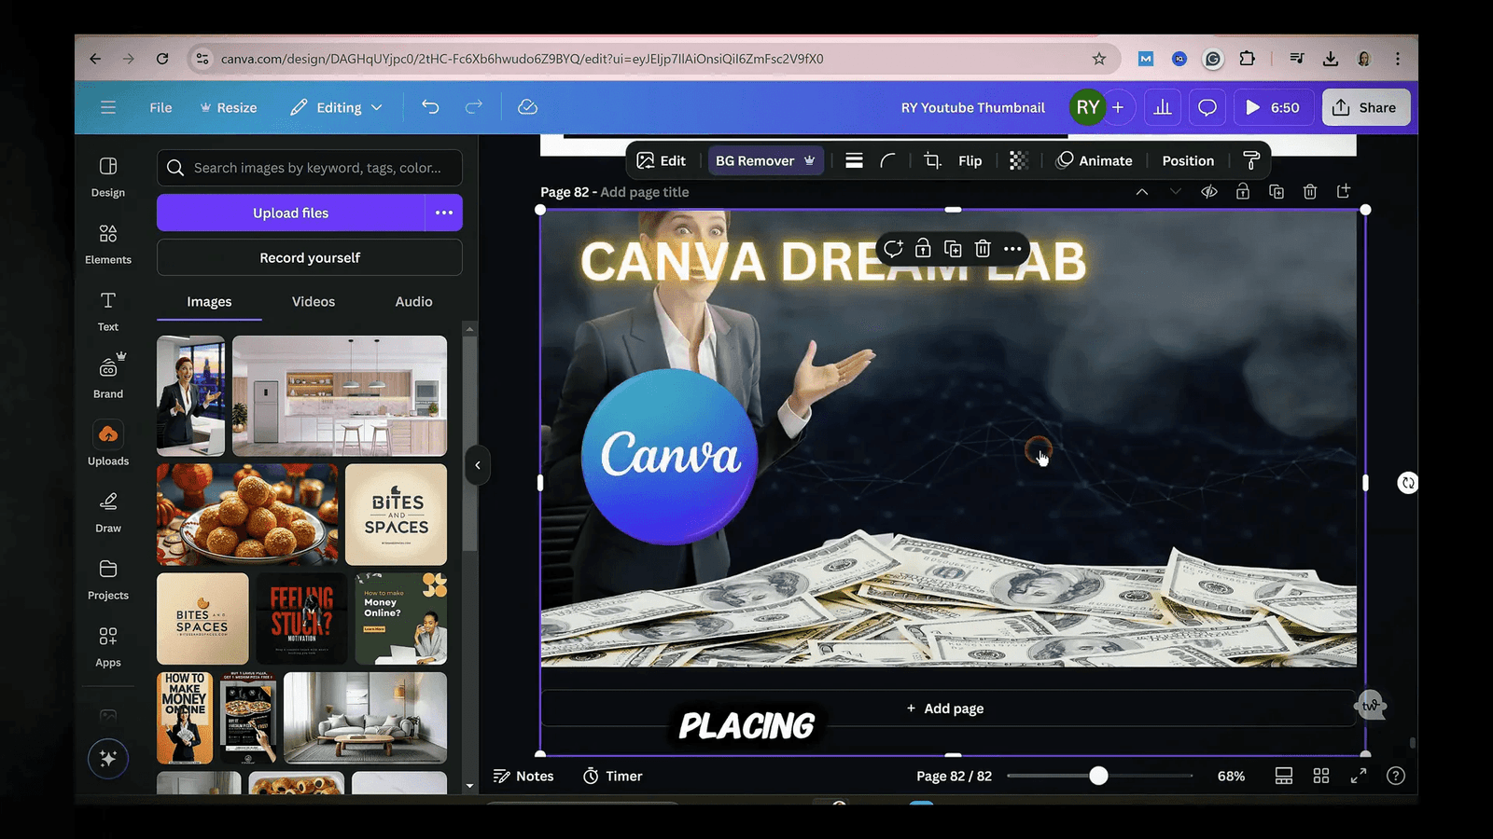This screenshot has width=1493, height=839.
Task: Check cloud save status icon
Action: coord(527,107)
